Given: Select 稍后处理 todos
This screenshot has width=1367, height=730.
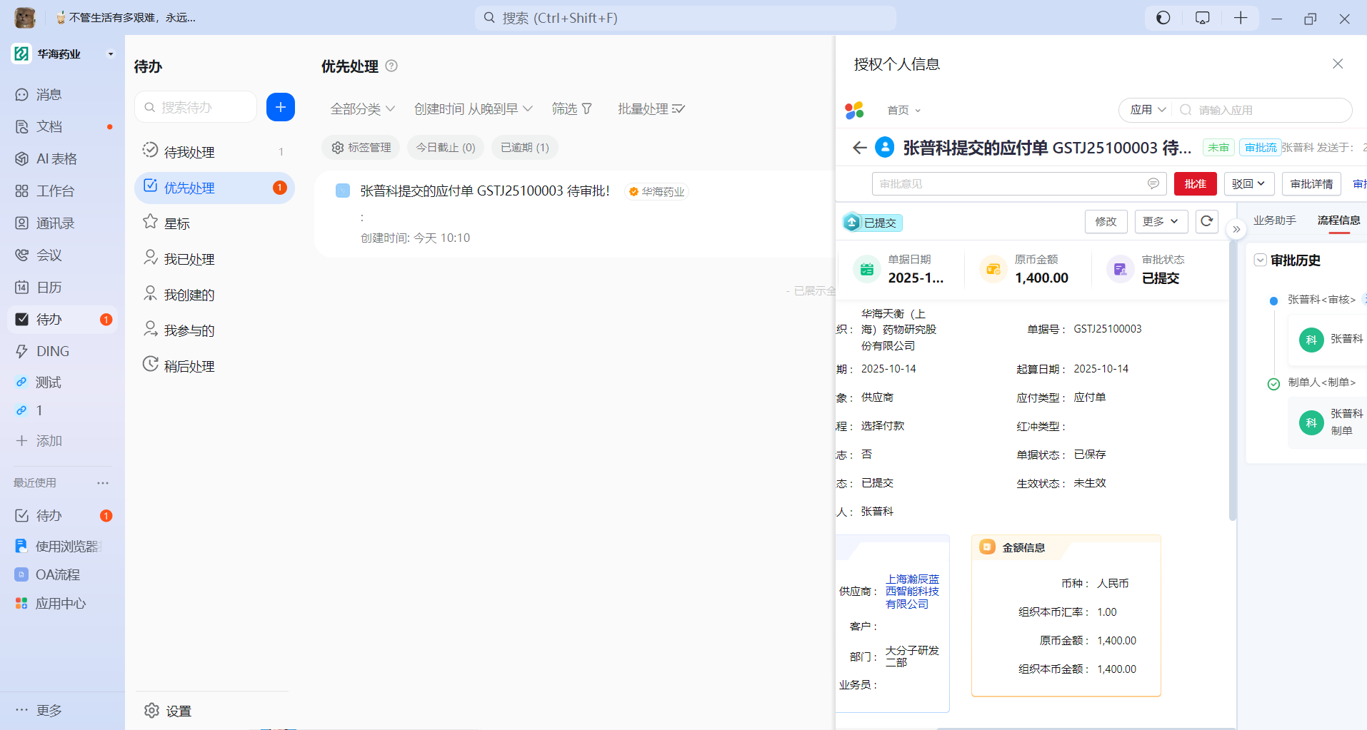Looking at the screenshot, I should point(214,366).
